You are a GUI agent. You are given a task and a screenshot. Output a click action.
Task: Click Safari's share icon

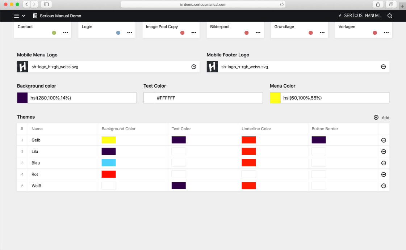tap(378, 4)
